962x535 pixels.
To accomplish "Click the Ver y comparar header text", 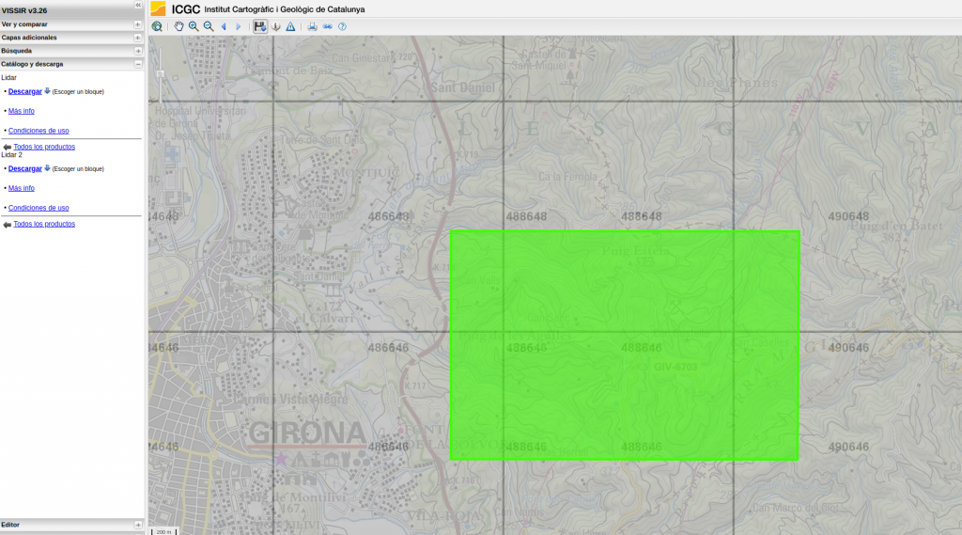I will pos(24,24).
